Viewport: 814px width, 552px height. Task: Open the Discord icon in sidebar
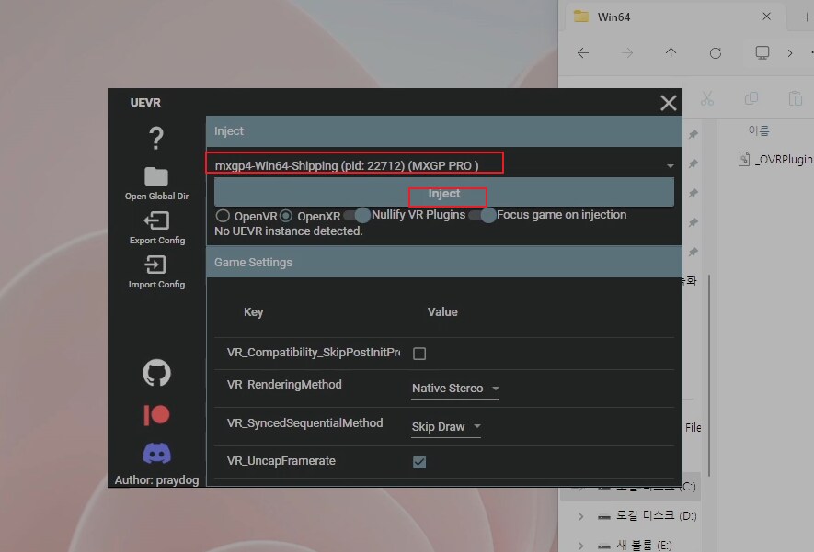tap(156, 454)
